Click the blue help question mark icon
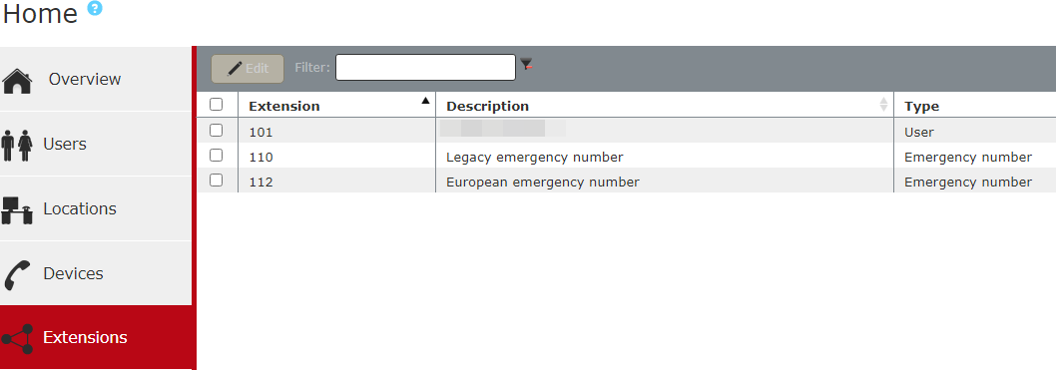Image resolution: width=1056 pixels, height=370 pixels. (95, 8)
